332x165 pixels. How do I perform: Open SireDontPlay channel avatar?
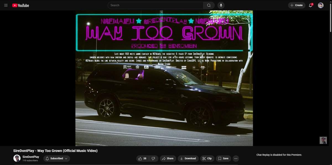(x=17, y=158)
